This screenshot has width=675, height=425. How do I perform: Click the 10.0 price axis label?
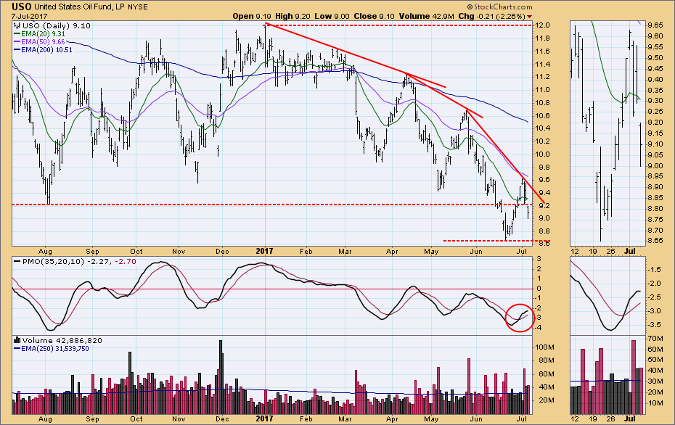click(x=542, y=154)
